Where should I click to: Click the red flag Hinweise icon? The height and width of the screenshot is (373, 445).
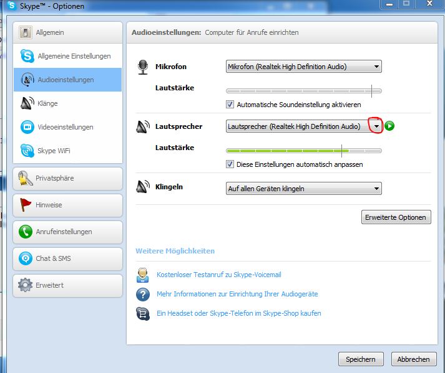click(x=25, y=204)
